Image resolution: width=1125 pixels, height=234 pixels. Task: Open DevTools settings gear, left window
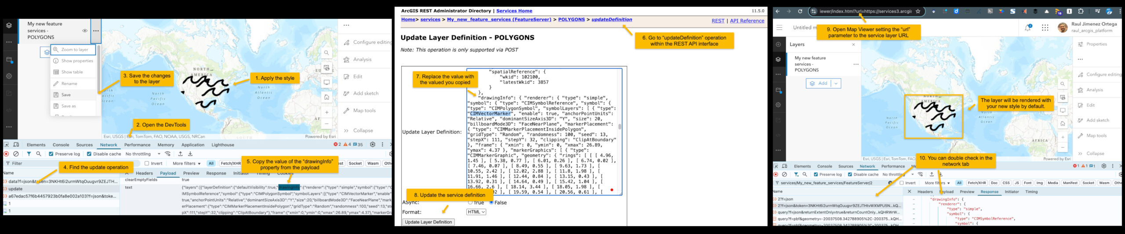pos(373,144)
